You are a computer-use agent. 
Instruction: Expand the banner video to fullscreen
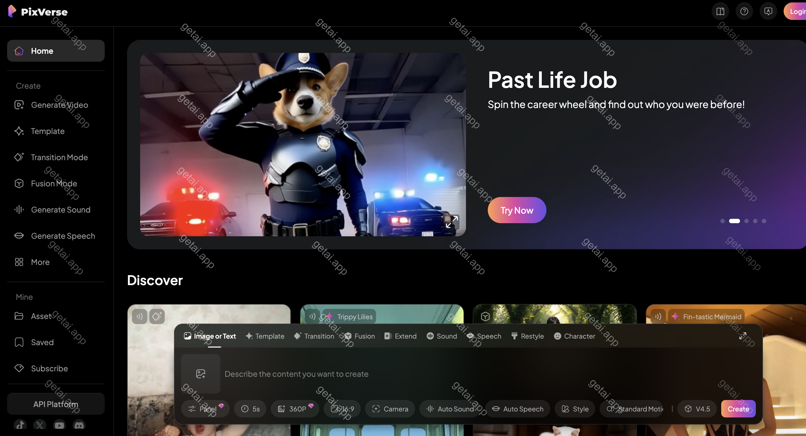point(452,222)
